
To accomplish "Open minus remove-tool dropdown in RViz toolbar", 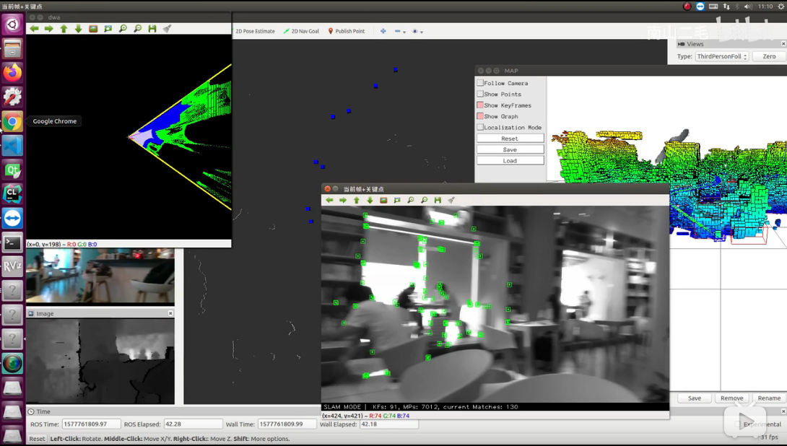I will (x=399, y=31).
